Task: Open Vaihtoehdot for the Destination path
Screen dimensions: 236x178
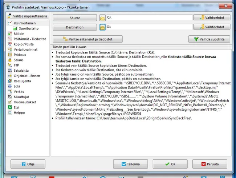Action: click(212, 27)
